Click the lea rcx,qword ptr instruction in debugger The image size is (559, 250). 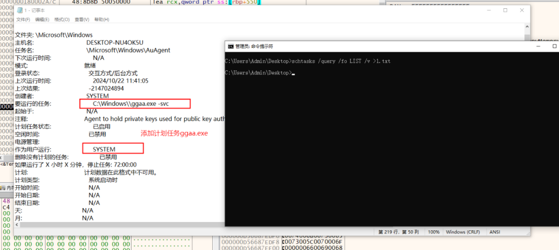[207, 2]
